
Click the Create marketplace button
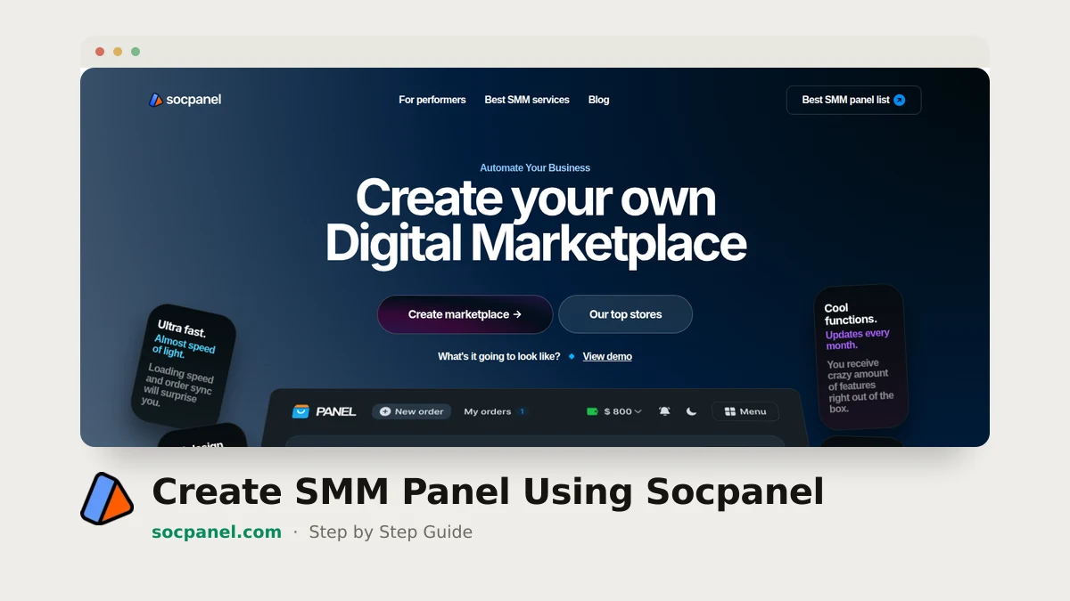click(x=465, y=314)
